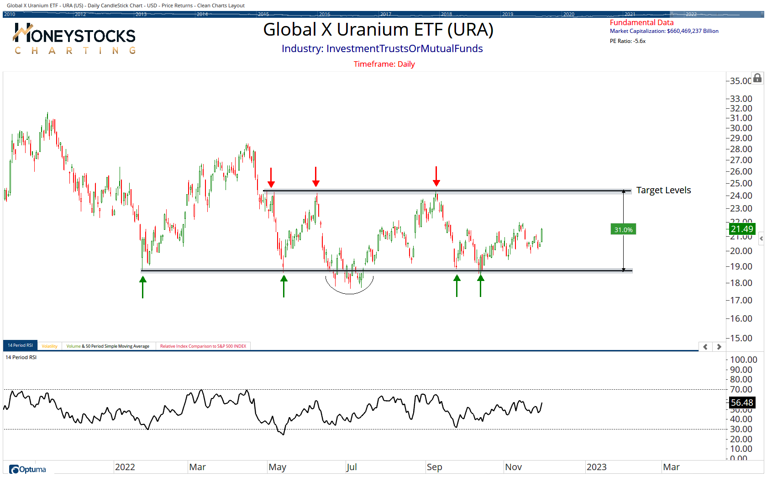Jump to 2012 in overview timeline
This screenshot has width=767, height=477.
tap(80, 14)
